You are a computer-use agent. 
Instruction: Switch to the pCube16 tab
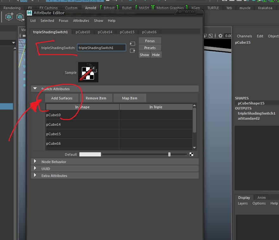(149, 32)
